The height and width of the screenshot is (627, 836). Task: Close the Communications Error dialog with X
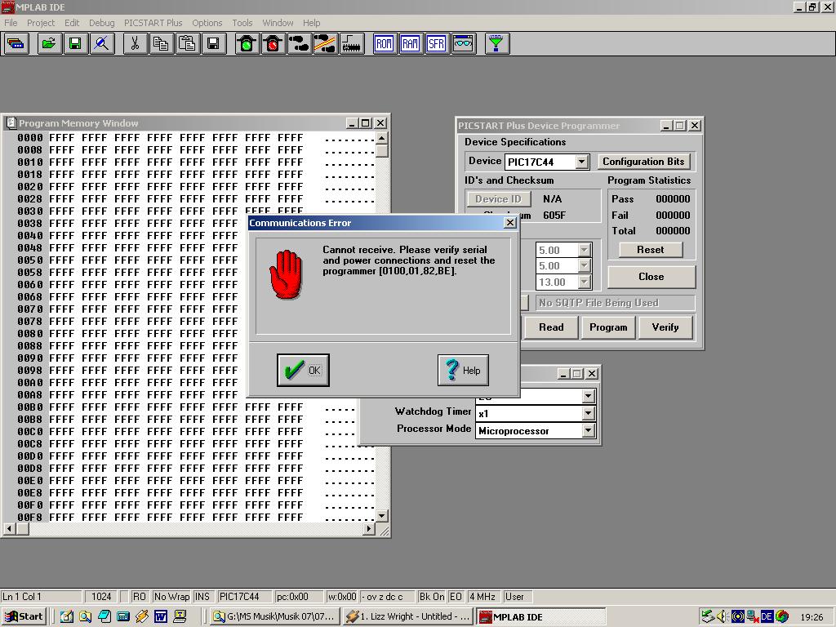click(510, 223)
